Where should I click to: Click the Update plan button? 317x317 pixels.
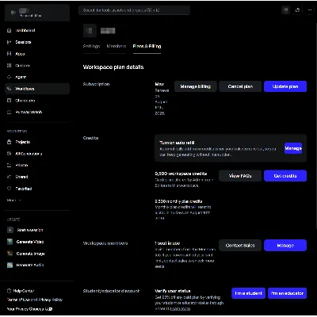point(285,86)
